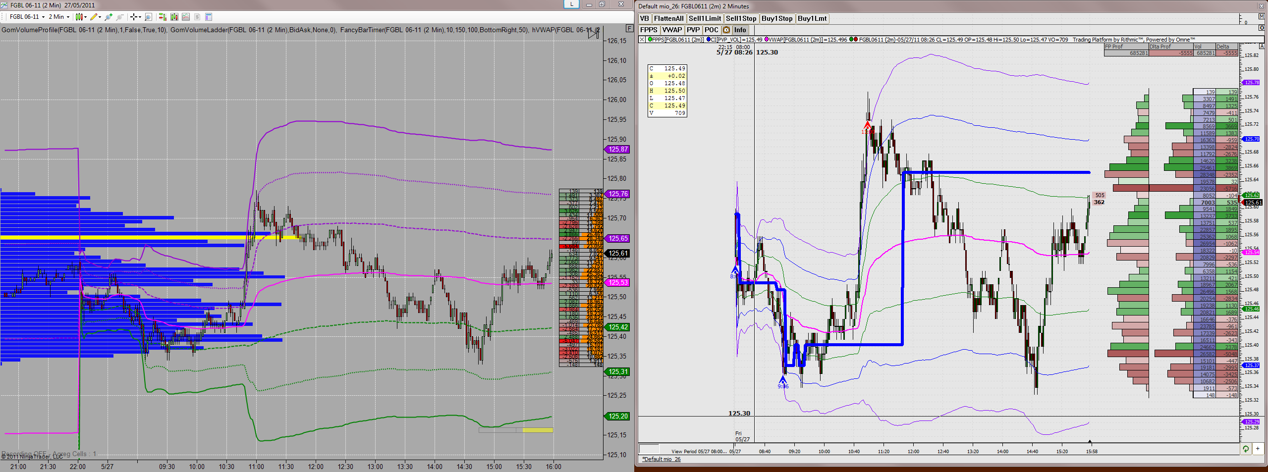Screen dimensions: 1268x472
Task: Click the greyed zoom out magnifier icon
Action: (x=120, y=17)
